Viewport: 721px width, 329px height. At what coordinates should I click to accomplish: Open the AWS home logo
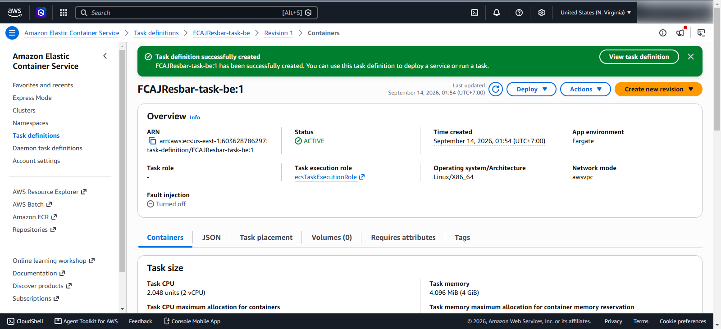[x=14, y=13]
